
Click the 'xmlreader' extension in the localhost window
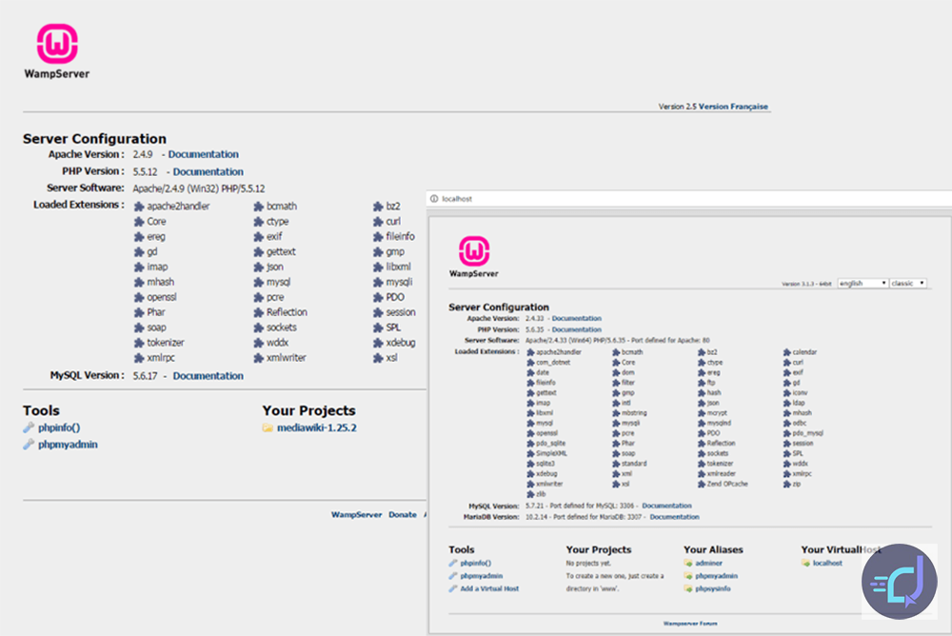pyautogui.click(x=722, y=474)
